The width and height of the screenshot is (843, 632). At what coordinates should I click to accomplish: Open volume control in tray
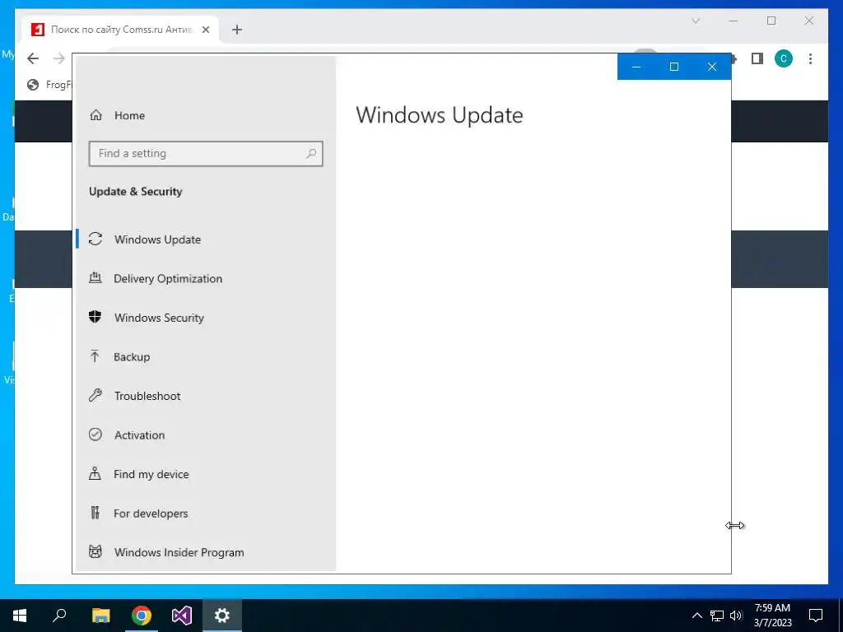click(x=736, y=616)
